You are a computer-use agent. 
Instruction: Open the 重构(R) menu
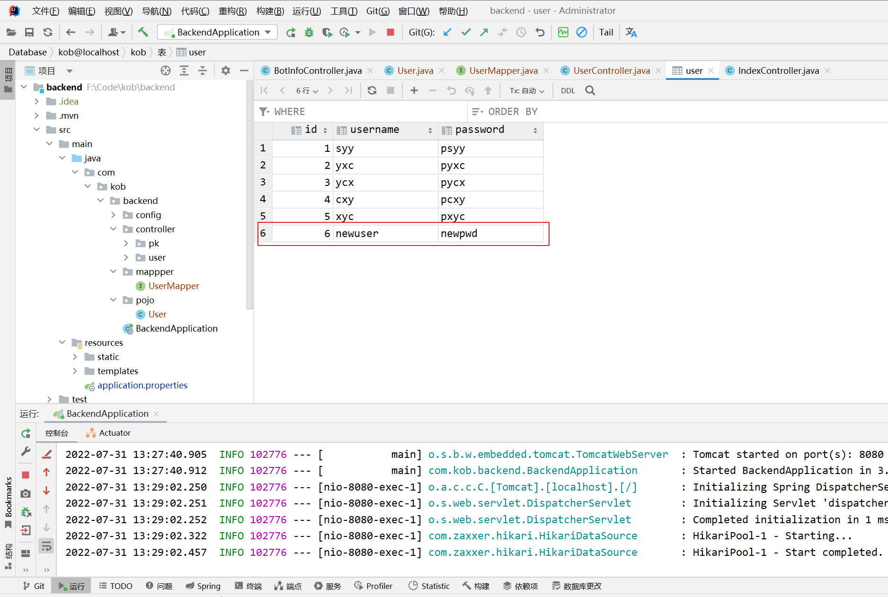pyautogui.click(x=232, y=11)
